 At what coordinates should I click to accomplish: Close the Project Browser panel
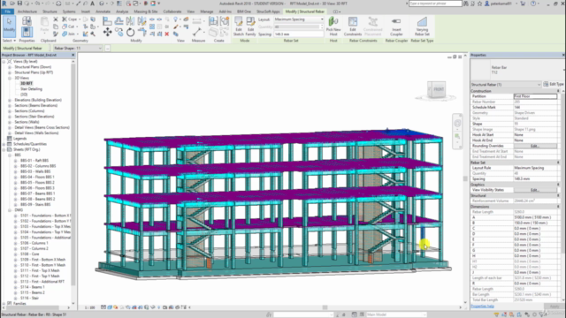[73, 55]
